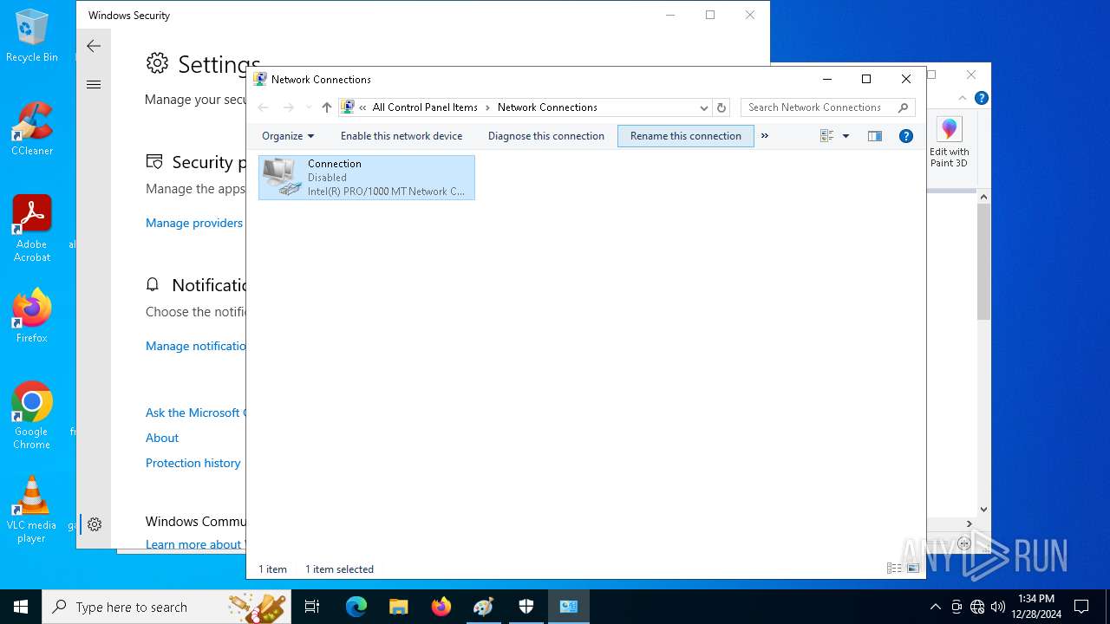This screenshot has width=1110, height=624.
Task: Click the help icon in the Paint window
Action: click(x=982, y=98)
